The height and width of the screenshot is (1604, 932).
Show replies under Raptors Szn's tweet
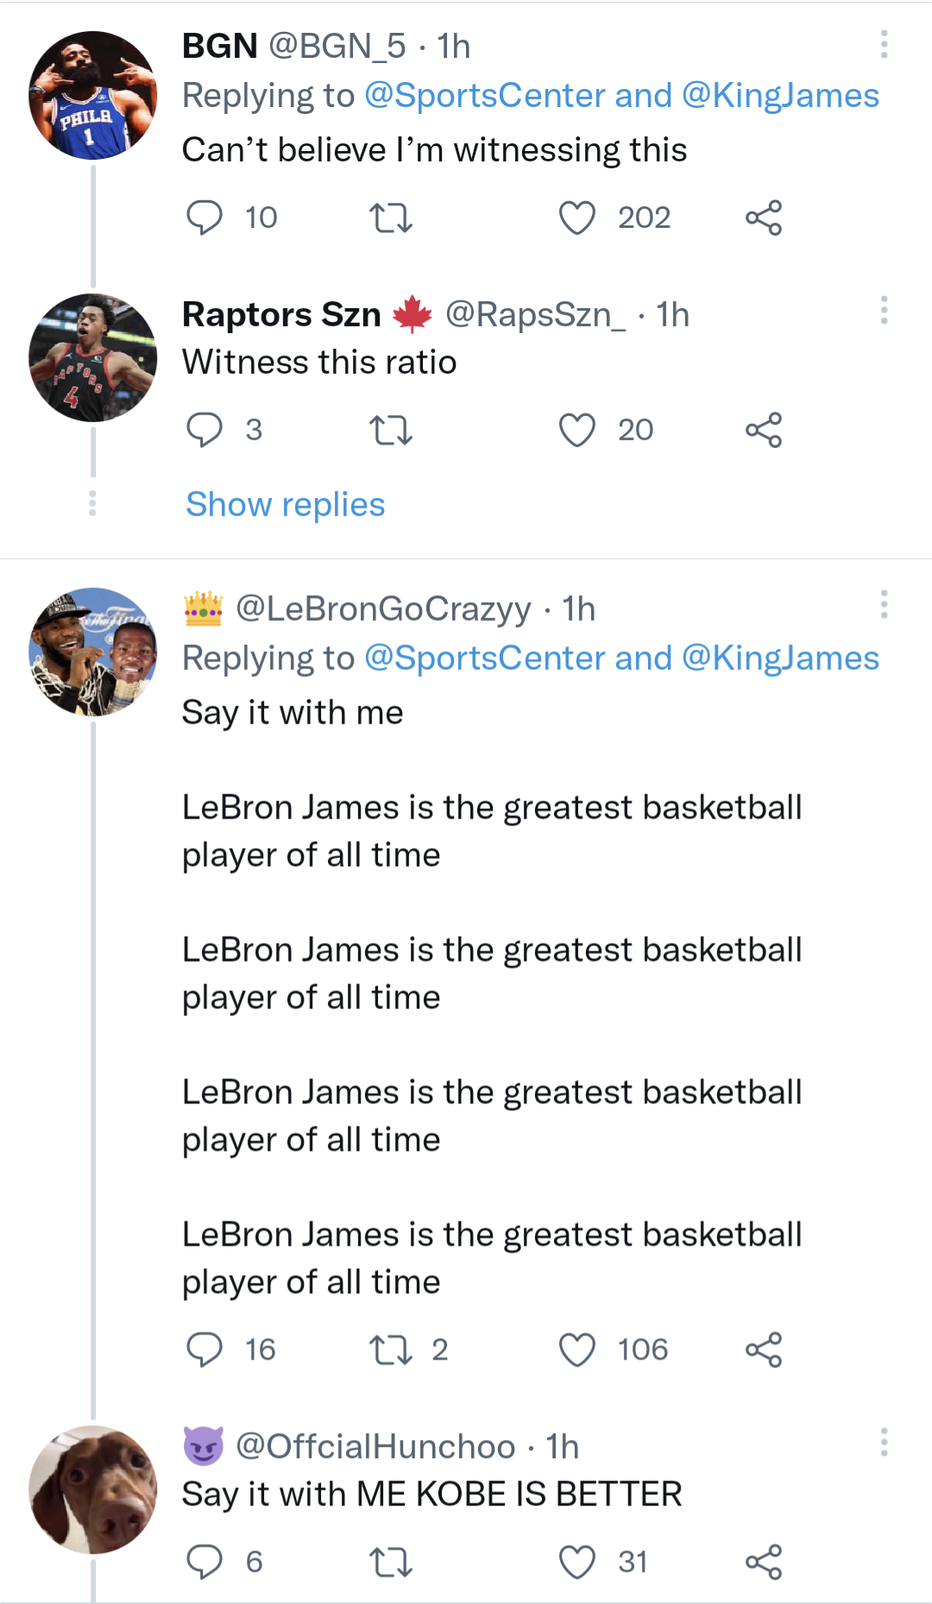(285, 504)
